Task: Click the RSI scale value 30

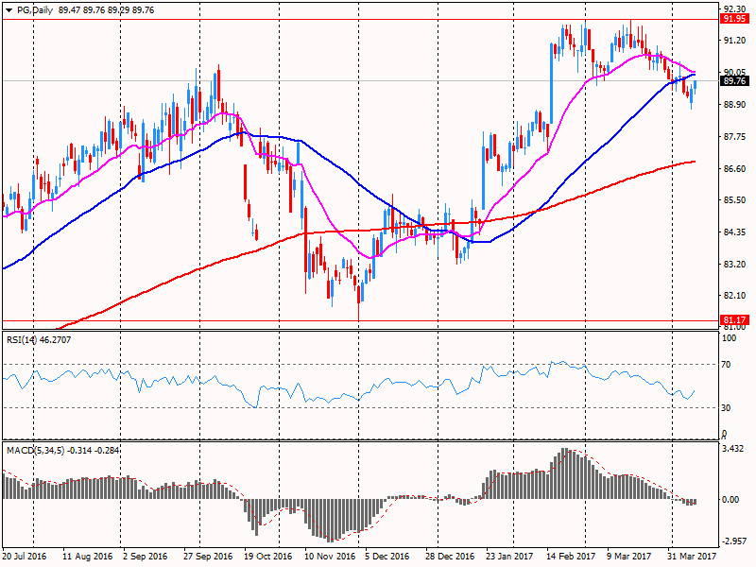Action: click(x=726, y=408)
